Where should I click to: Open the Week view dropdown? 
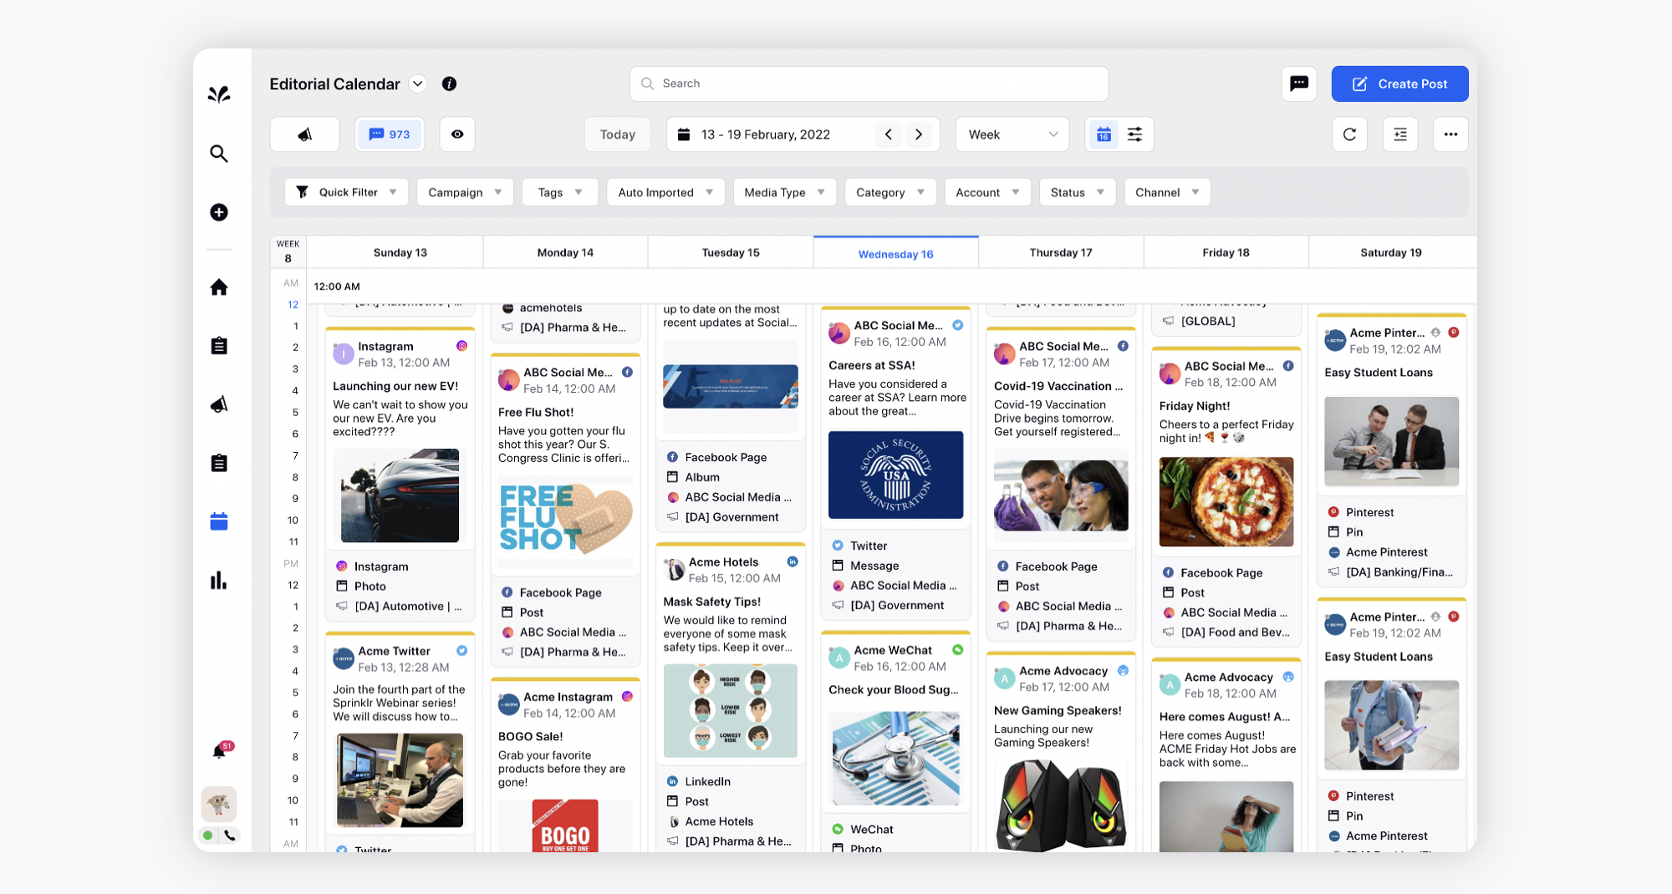coord(1012,135)
